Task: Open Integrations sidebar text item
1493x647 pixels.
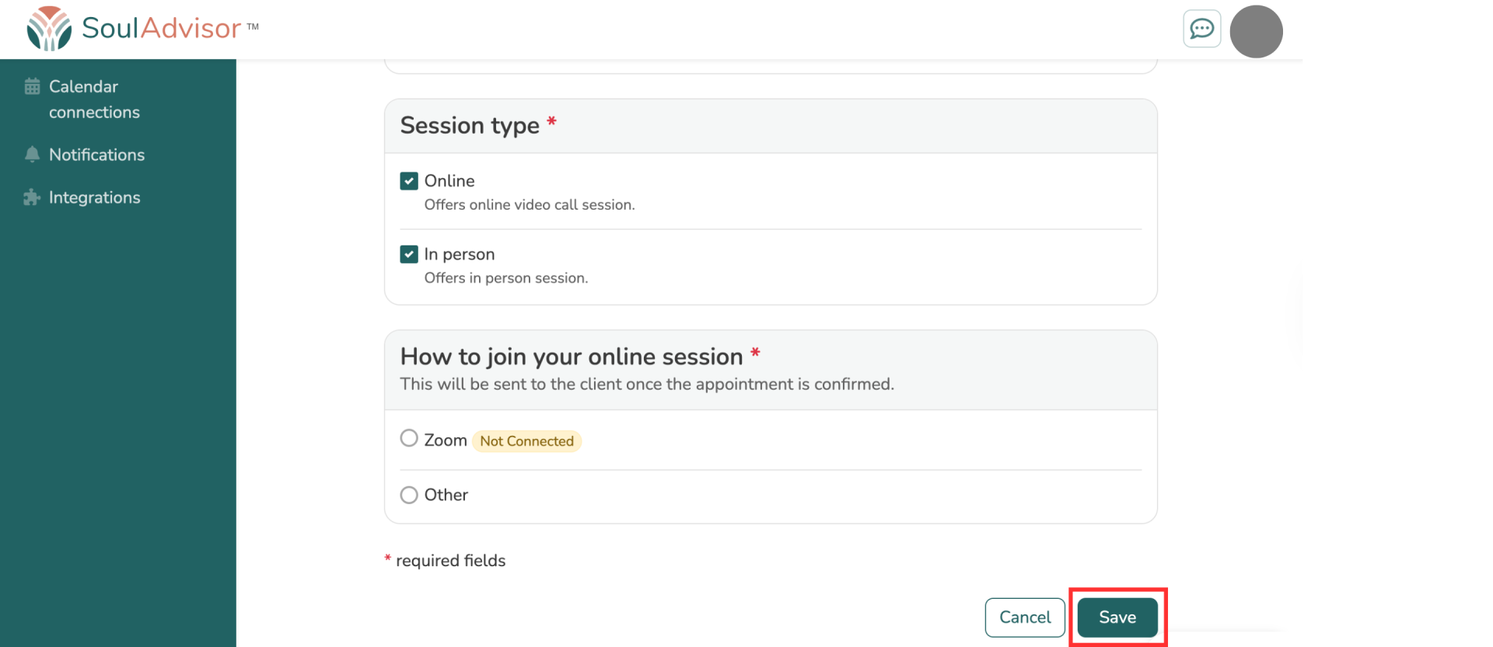Action: point(94,197)
